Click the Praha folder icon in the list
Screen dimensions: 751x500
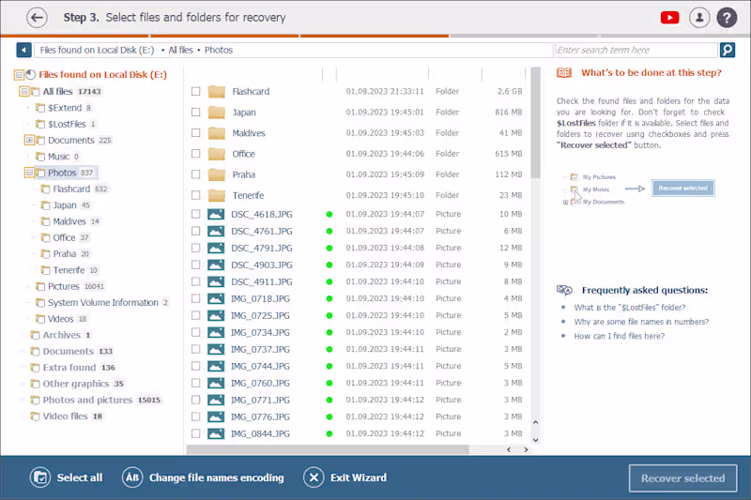pos(217,174)
